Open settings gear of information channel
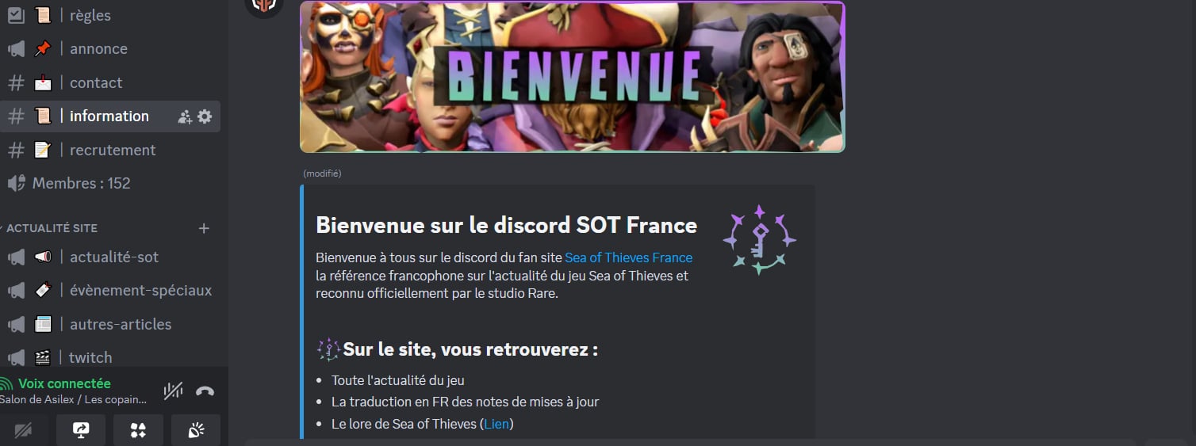This screenshot has width=1196, height=446. click(205, 116)
